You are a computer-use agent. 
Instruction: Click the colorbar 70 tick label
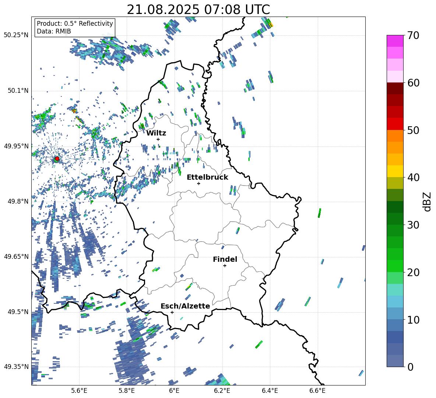pos(413,36)
